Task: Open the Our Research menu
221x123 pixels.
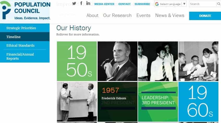Action: coord(117,15)
